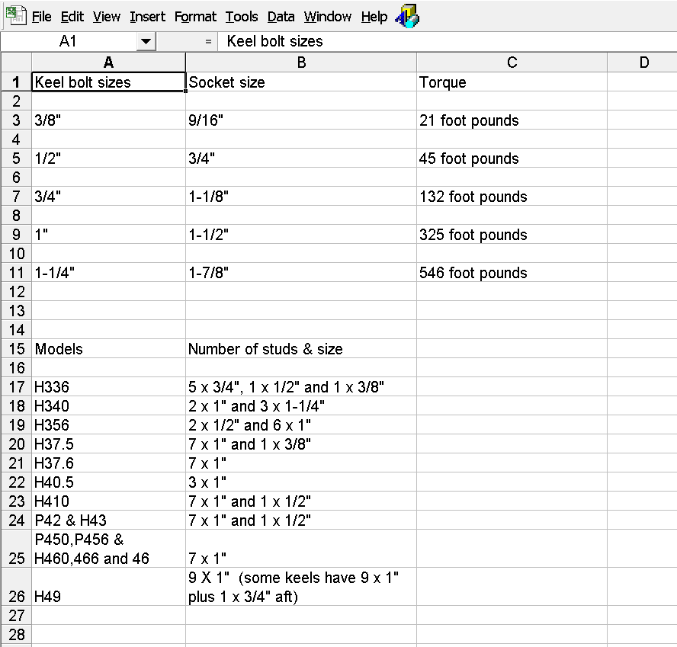Select cell '2 x 1" and 3 x 1-1/4"'
677x647 pixels.
tap(301, 405)
